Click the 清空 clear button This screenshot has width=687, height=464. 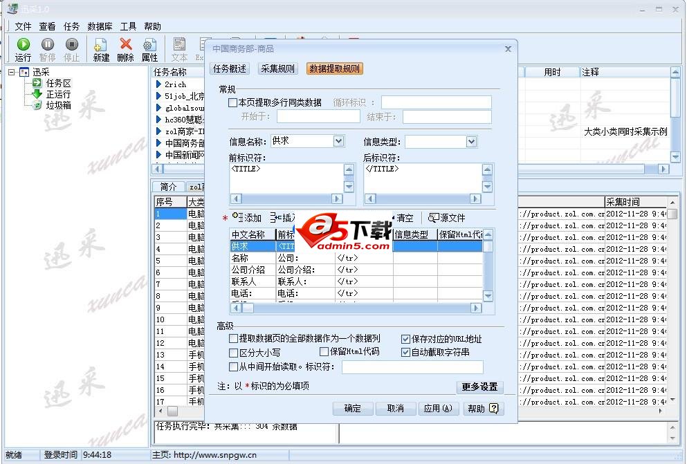tap(405, 218)
